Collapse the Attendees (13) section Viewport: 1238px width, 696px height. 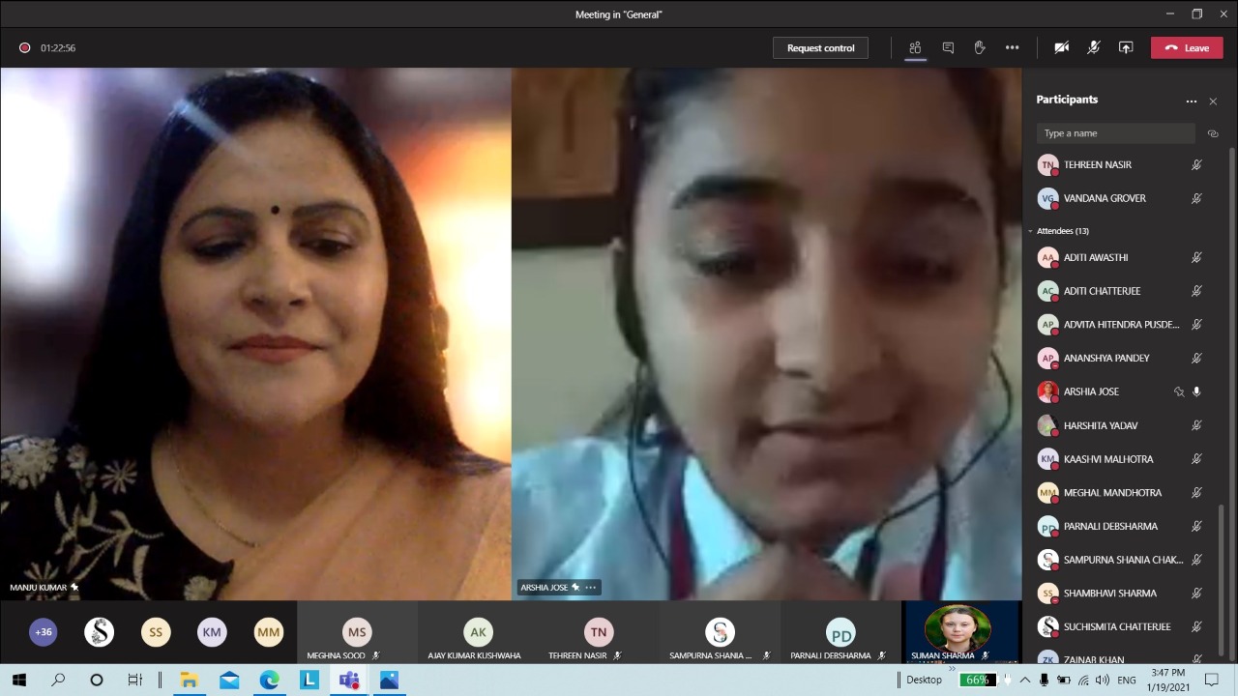[x=1031, y=231]
